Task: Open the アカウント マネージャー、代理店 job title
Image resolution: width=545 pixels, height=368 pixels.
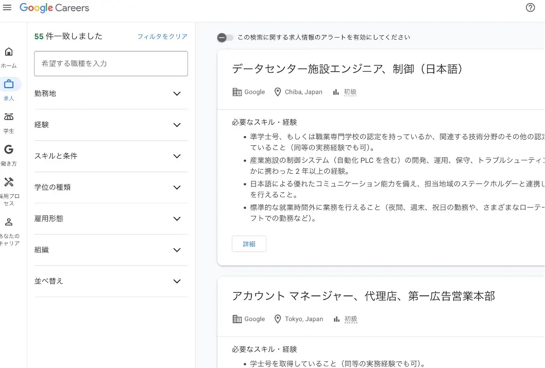Action: [x=364, y=296]
